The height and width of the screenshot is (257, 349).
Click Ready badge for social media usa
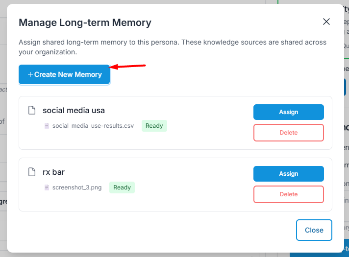point(154,126)
